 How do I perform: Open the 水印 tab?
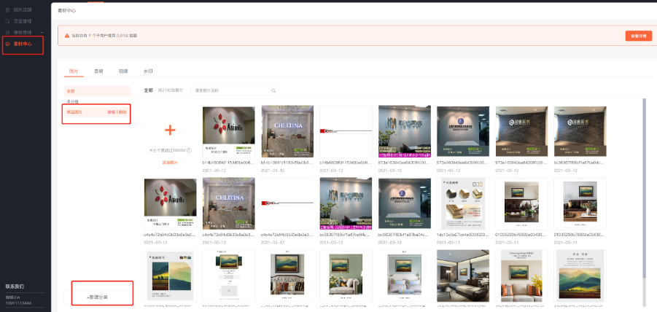pyautogui.click(x=148, y=71)
